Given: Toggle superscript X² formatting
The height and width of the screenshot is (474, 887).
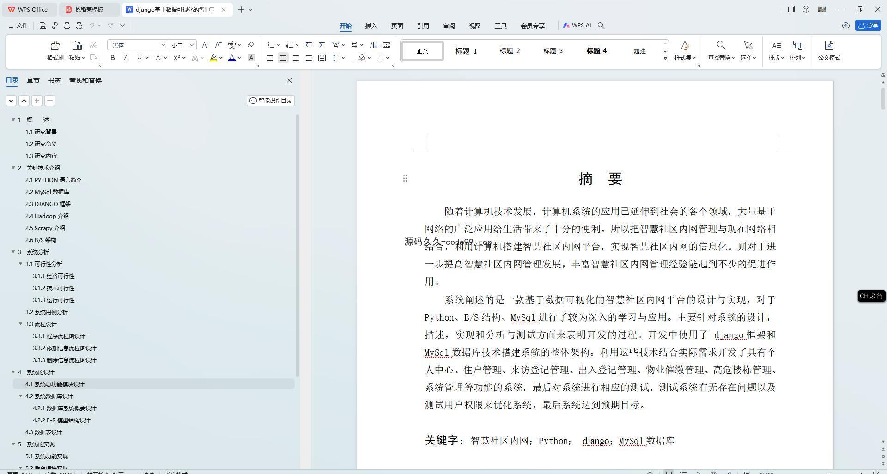Looking at the screenshot, I should click(176, 58).
